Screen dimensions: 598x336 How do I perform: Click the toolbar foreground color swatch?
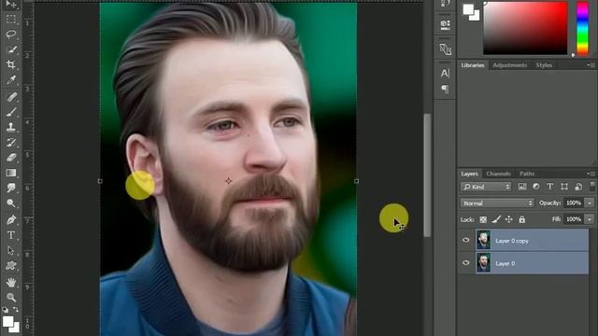point(8,322)
